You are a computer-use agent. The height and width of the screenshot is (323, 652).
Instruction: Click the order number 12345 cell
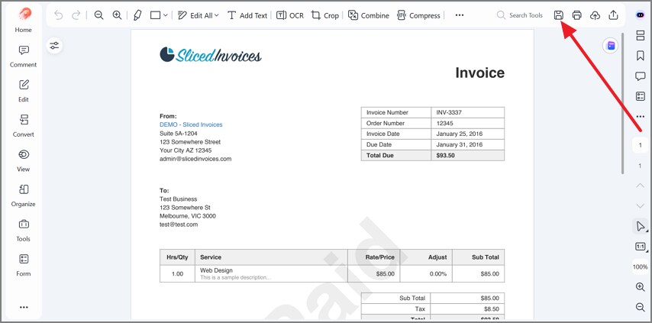(467, 123)
